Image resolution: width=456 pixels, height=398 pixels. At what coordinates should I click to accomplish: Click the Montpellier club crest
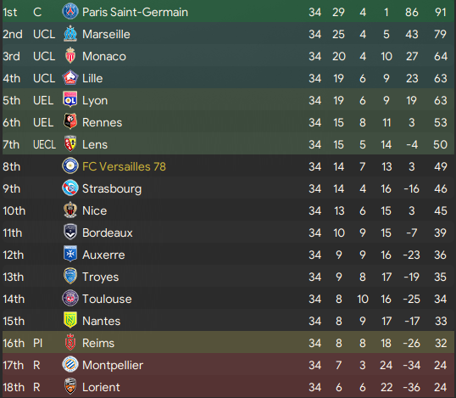pyautogui.click(x=70, y=365)
